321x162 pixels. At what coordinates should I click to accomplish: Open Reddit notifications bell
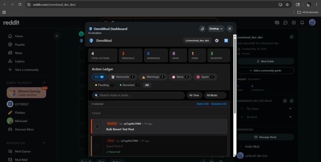click(302, 23)
